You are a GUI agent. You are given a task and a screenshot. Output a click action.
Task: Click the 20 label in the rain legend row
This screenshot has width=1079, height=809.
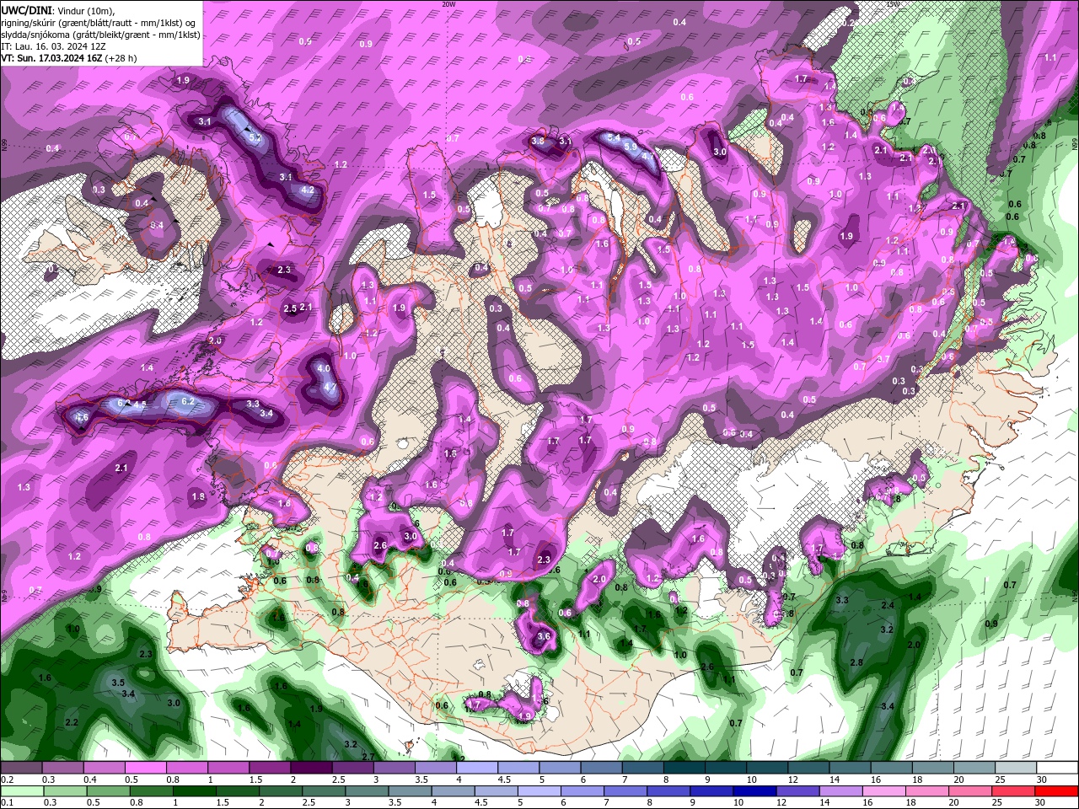click(953, 803)
